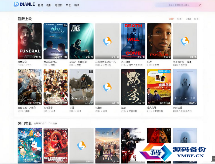Click title link below DEATH WILL COME poster
Screen dimensions: 215x164
click(126, 62)
